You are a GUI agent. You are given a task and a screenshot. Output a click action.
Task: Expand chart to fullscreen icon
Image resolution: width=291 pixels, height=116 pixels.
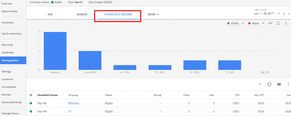(x=278, y=23)
